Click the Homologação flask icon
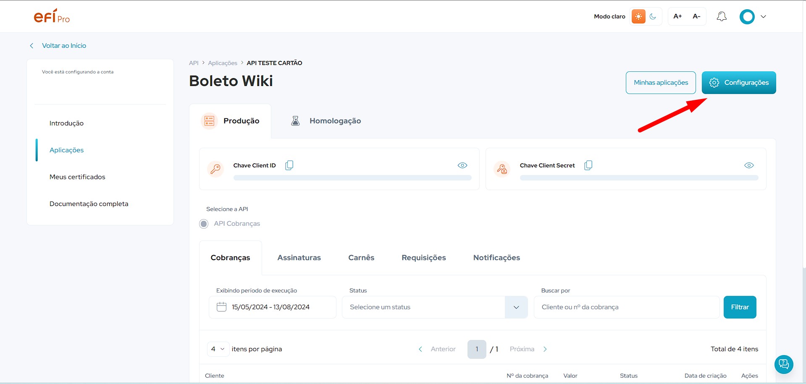This screenshot has width=806, height=384. tap(296, 121)
